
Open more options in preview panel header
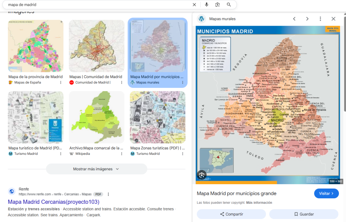tap(320, 19)
